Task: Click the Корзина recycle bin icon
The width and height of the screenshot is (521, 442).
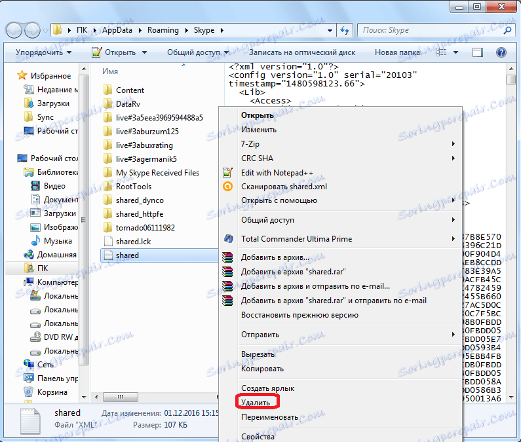Action: [29, 392]
